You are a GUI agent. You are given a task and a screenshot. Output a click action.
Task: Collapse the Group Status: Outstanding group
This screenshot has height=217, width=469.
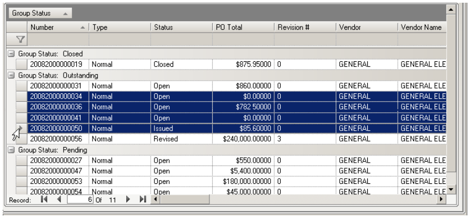click(x=10, y=74)
